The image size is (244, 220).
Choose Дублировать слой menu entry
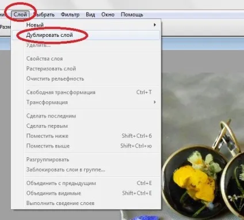click(x=86, y=35)
